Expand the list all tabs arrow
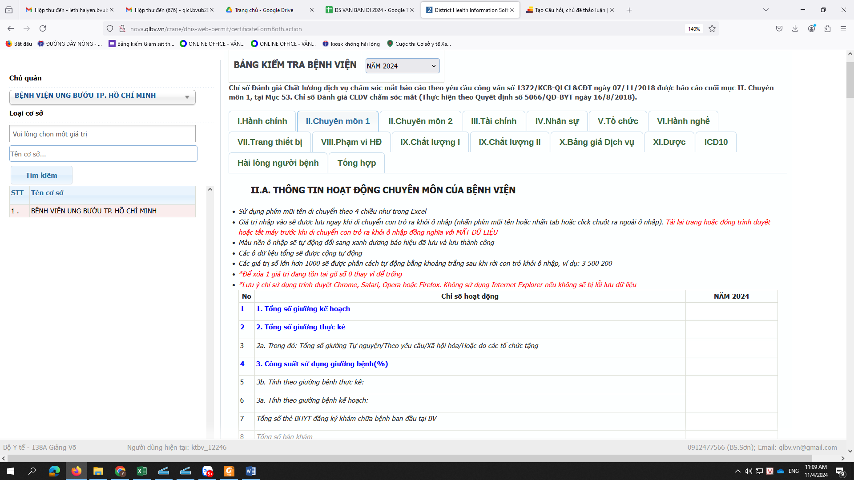 click(x=766, y=10)
